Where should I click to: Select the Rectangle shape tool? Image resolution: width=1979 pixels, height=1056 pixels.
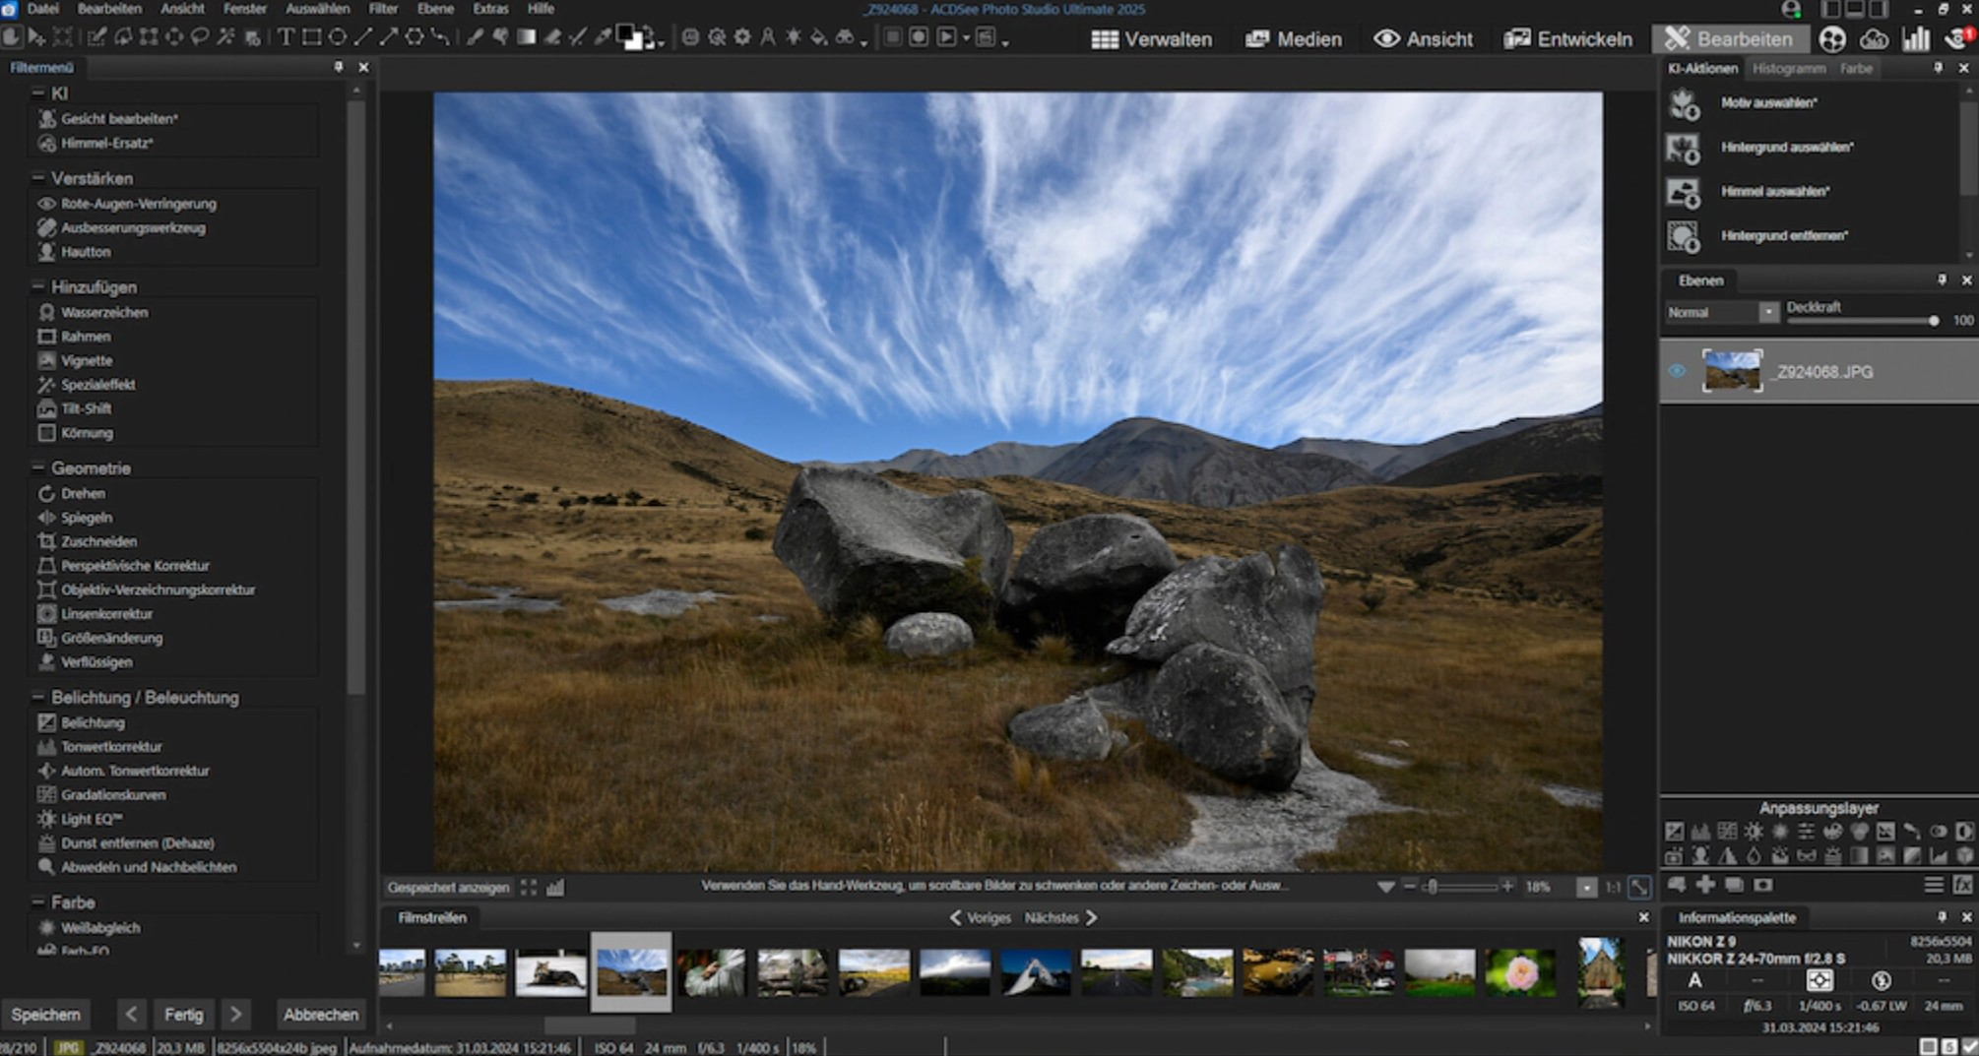[x=312, y=37]
